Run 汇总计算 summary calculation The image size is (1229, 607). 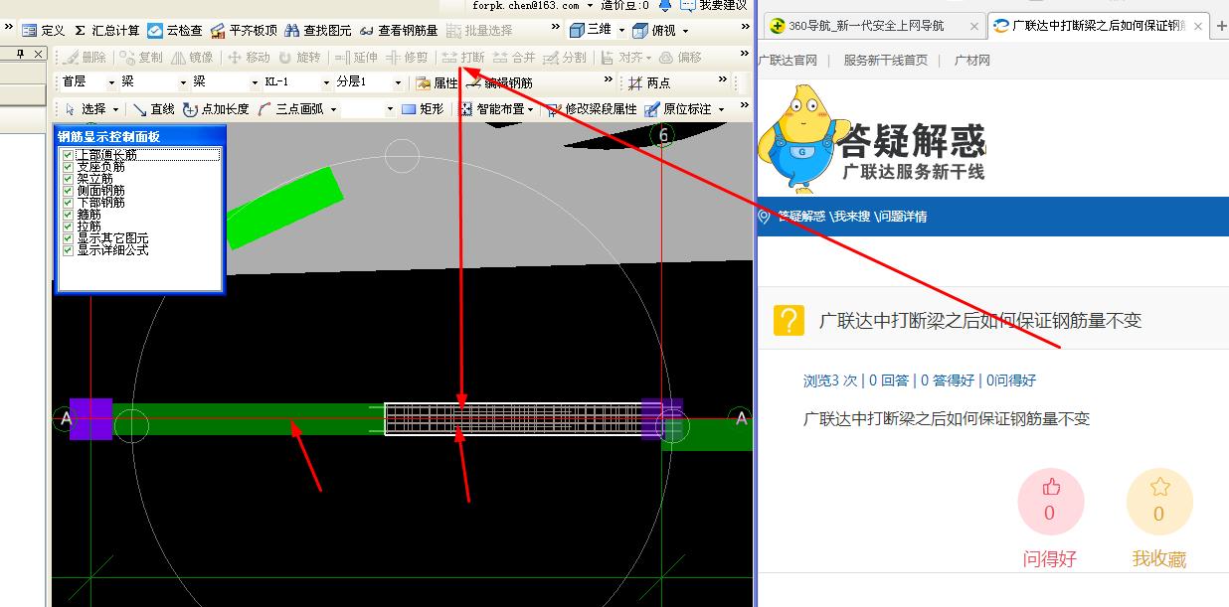click(x=106, y=31)
